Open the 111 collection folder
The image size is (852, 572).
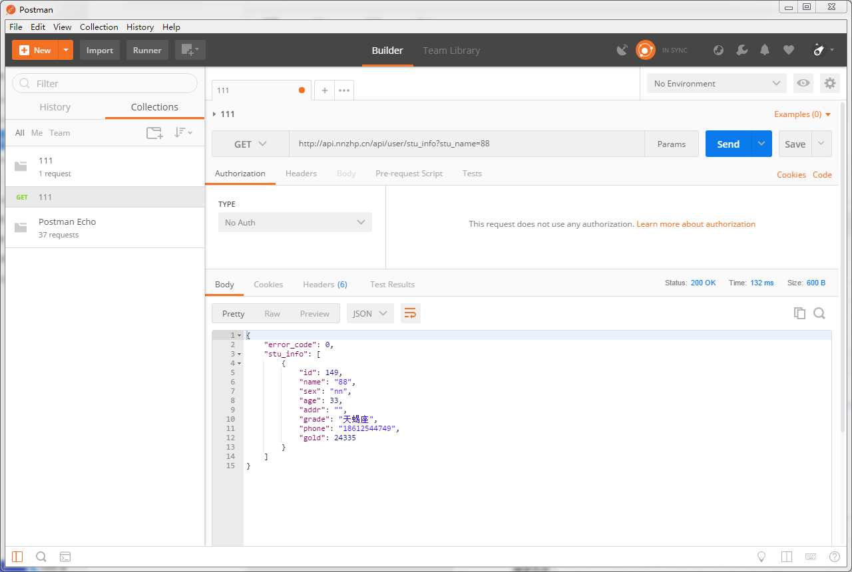click(x=105, y=166)
